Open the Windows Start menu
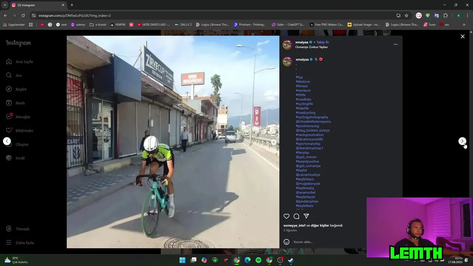Image resolution: width=473 pixels, height=266 pixels. [182, 260]
